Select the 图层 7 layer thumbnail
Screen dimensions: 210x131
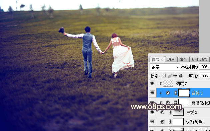pyautogui.click(x=168, y=84)
